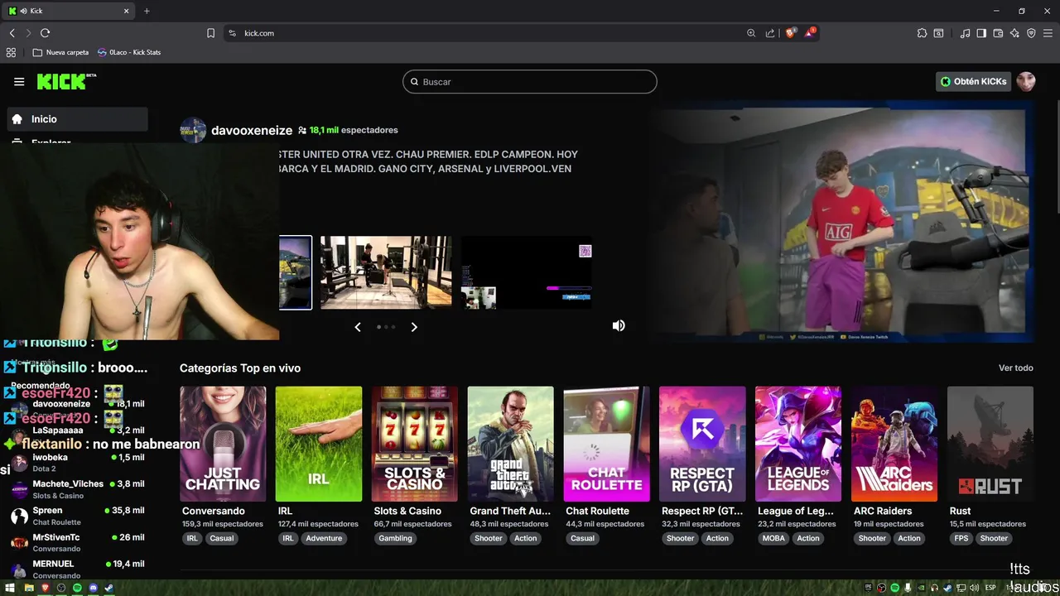The height and width of the screenshot is (596, 1060).
Task: Open the League of Legends category card
Action: tap(798, 444)
